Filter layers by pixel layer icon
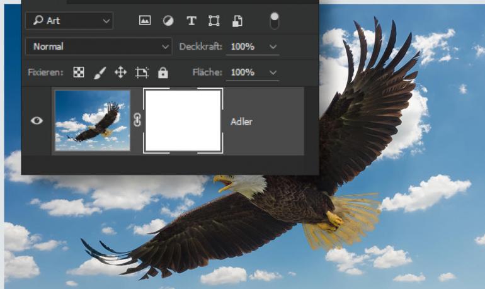Viewport: 485px width, 289px height. click(145, 21)
